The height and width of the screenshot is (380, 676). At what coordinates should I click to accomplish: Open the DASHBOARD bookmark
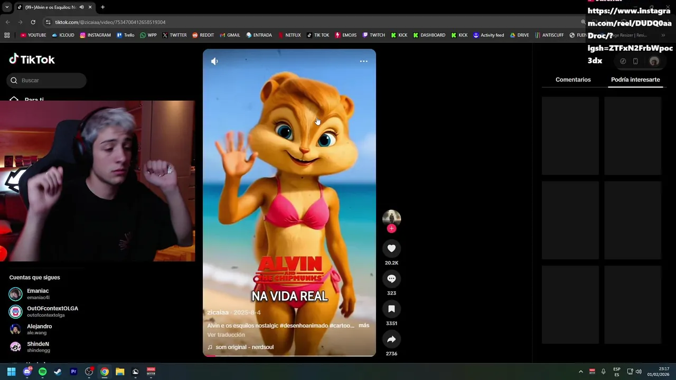pos(429,35)
